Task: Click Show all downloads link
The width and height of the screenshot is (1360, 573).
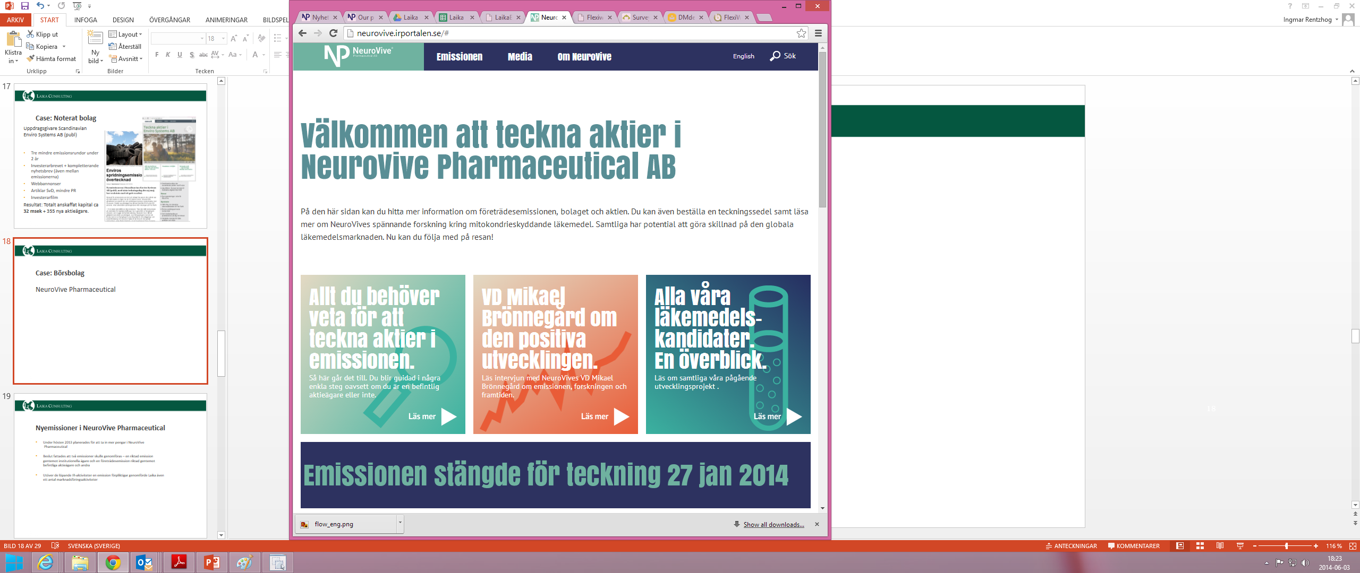Action: click(x=773, y=525)
